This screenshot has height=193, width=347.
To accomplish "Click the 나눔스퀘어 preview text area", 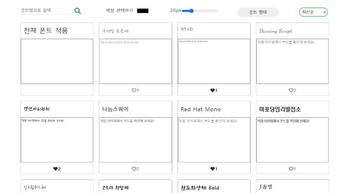I will [x=135, y=140].
